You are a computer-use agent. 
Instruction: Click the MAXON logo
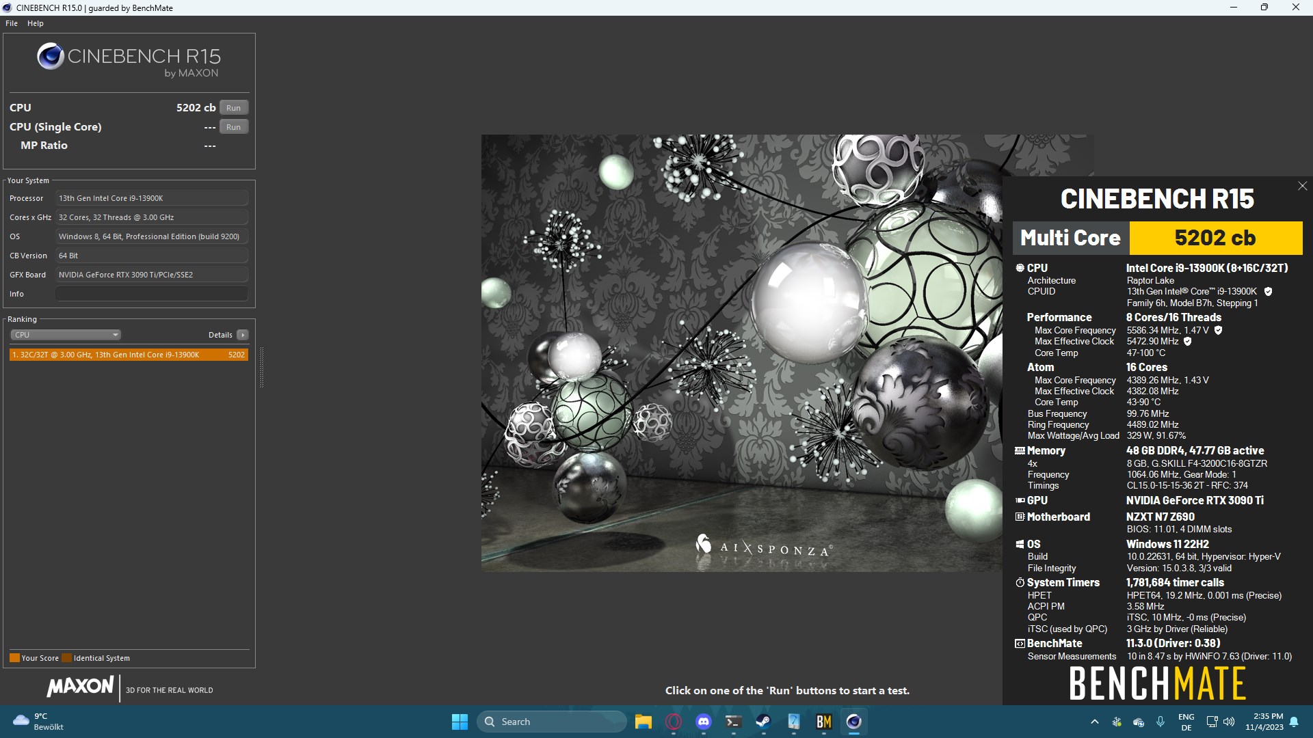click(80, 686)
